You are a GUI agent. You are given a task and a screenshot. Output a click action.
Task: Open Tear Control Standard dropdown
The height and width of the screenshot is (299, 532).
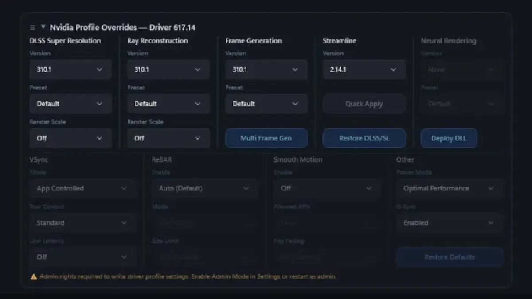pos(82,223)
